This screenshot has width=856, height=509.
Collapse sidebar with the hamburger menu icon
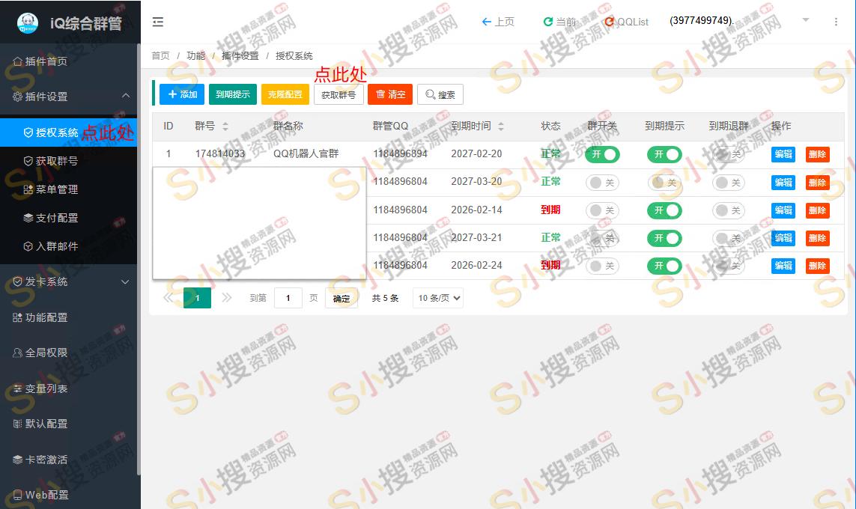(158, 22)
